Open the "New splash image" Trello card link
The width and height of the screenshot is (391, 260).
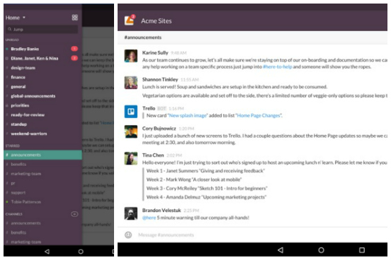(x=188, y=115)
